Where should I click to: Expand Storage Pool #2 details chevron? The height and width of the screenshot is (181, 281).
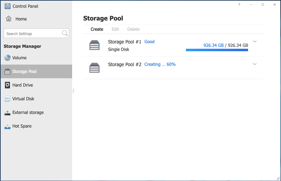point(255,64)
